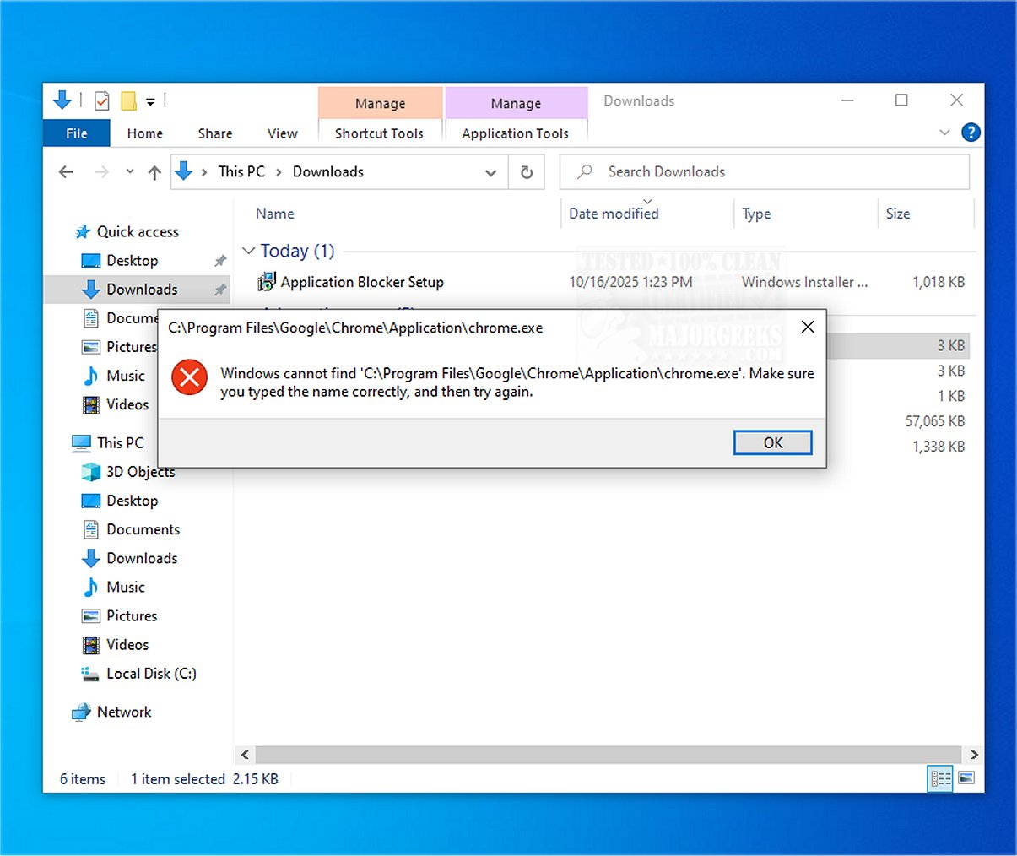Image resolution: width=1017 pixels, height=856 pixels.
Task: Click horizontal scrollbar left arrow
Action: point(246,755)
